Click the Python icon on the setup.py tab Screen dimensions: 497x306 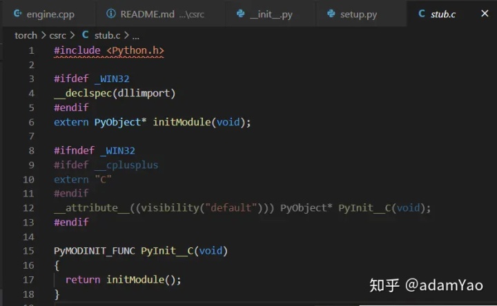331,14
